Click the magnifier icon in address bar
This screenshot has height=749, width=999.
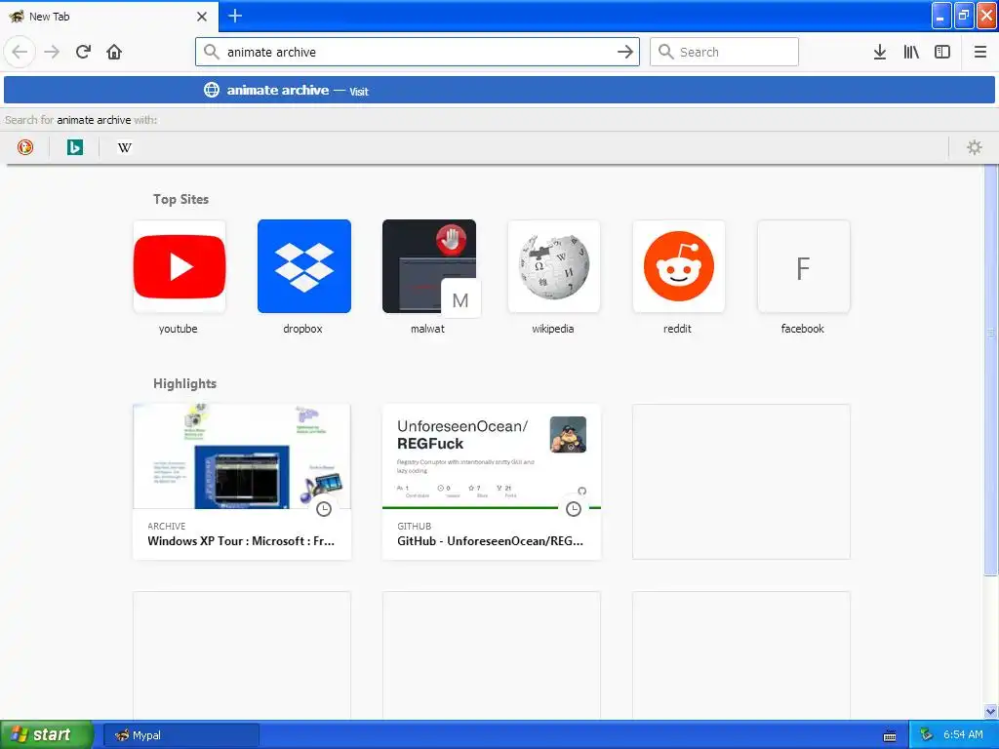pyautogui.click(x=211, y=52)
